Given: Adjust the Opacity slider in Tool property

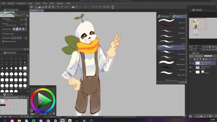Looking at the screenshot, I should coord(11,25).
